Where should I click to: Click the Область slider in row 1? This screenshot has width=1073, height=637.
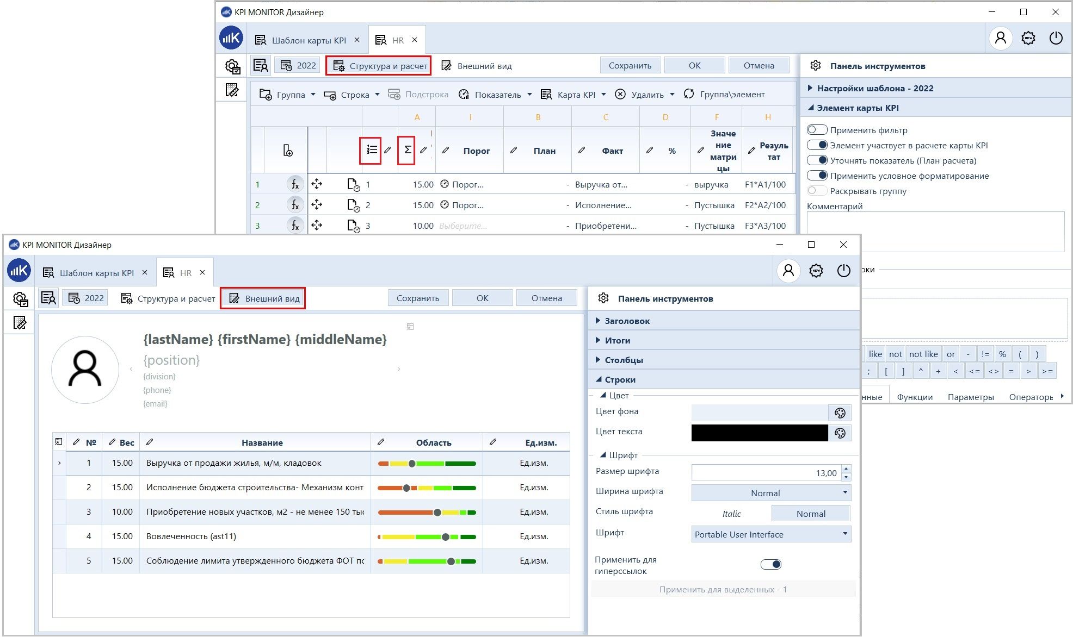427,464
